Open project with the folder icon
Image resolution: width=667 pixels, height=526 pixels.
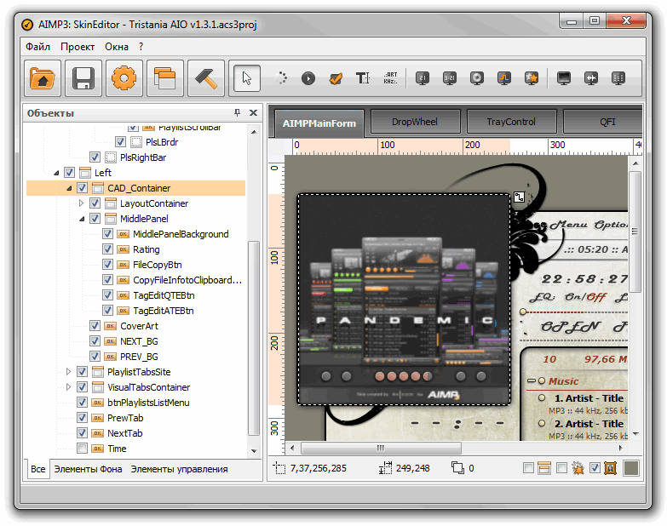click(43, 78)
